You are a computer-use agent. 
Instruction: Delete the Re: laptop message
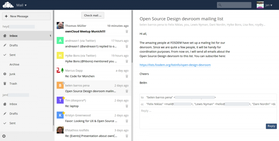pos(127,106)
